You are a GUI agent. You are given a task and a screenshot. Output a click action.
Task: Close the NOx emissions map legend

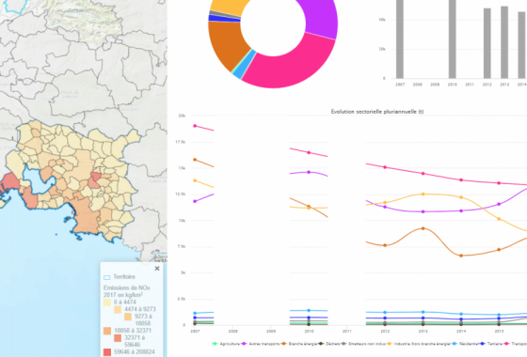pos(157,269)
